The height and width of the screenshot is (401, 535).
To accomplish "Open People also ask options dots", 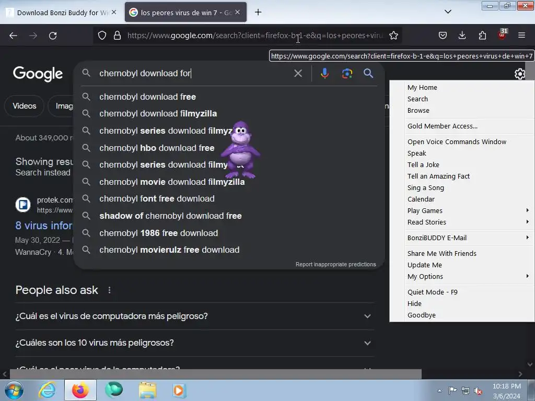I will 109,290.
